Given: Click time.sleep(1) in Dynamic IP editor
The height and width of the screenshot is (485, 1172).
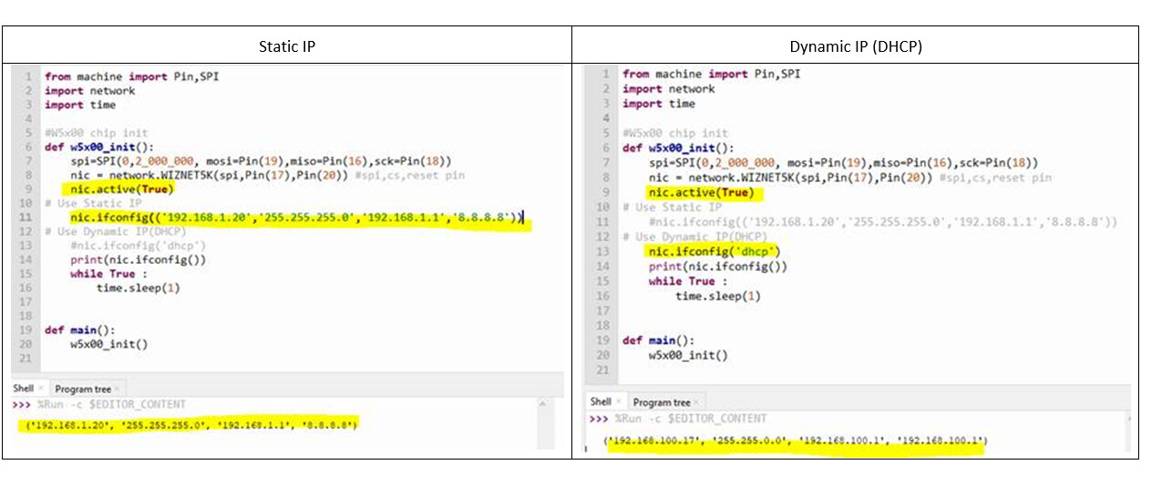Looking at the screenshot, I should (717, 296).
